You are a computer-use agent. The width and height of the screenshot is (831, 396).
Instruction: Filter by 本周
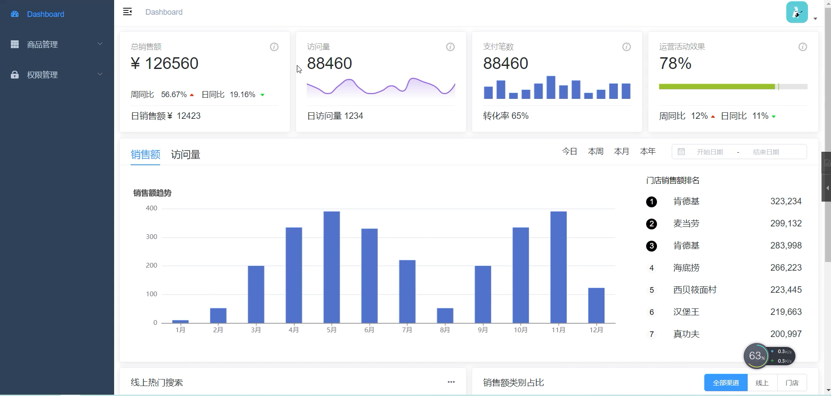pos(596,151)
